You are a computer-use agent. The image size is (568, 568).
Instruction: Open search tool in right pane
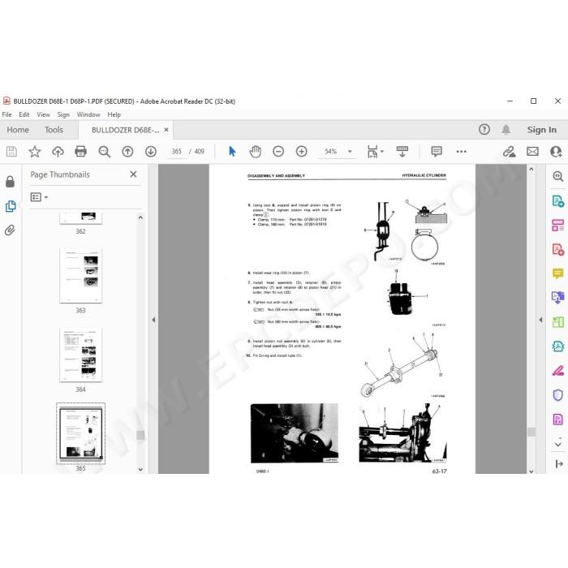click(x=558, y=176)
